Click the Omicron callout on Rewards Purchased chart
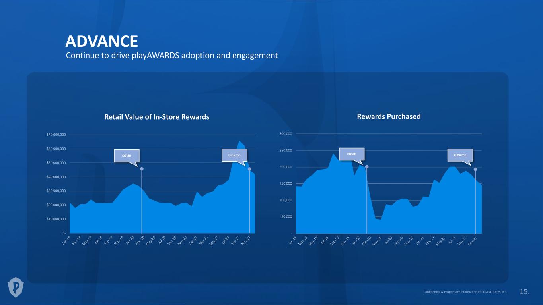 pos(460,155)
